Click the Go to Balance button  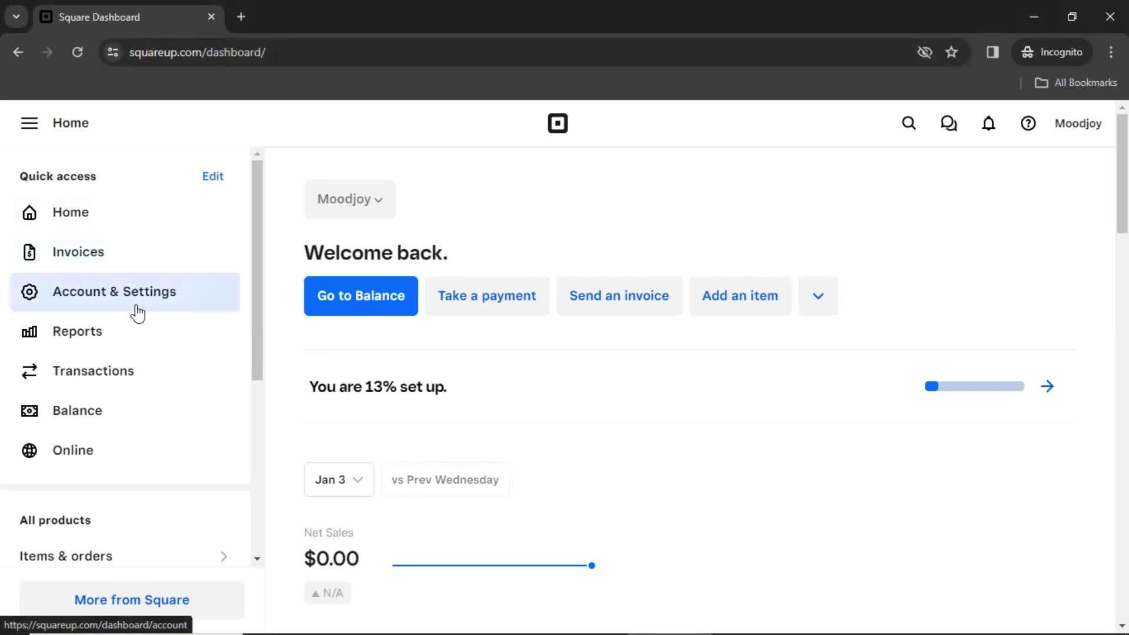[x=360, y=295]
